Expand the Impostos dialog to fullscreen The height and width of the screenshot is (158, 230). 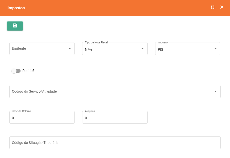[213, 7]
